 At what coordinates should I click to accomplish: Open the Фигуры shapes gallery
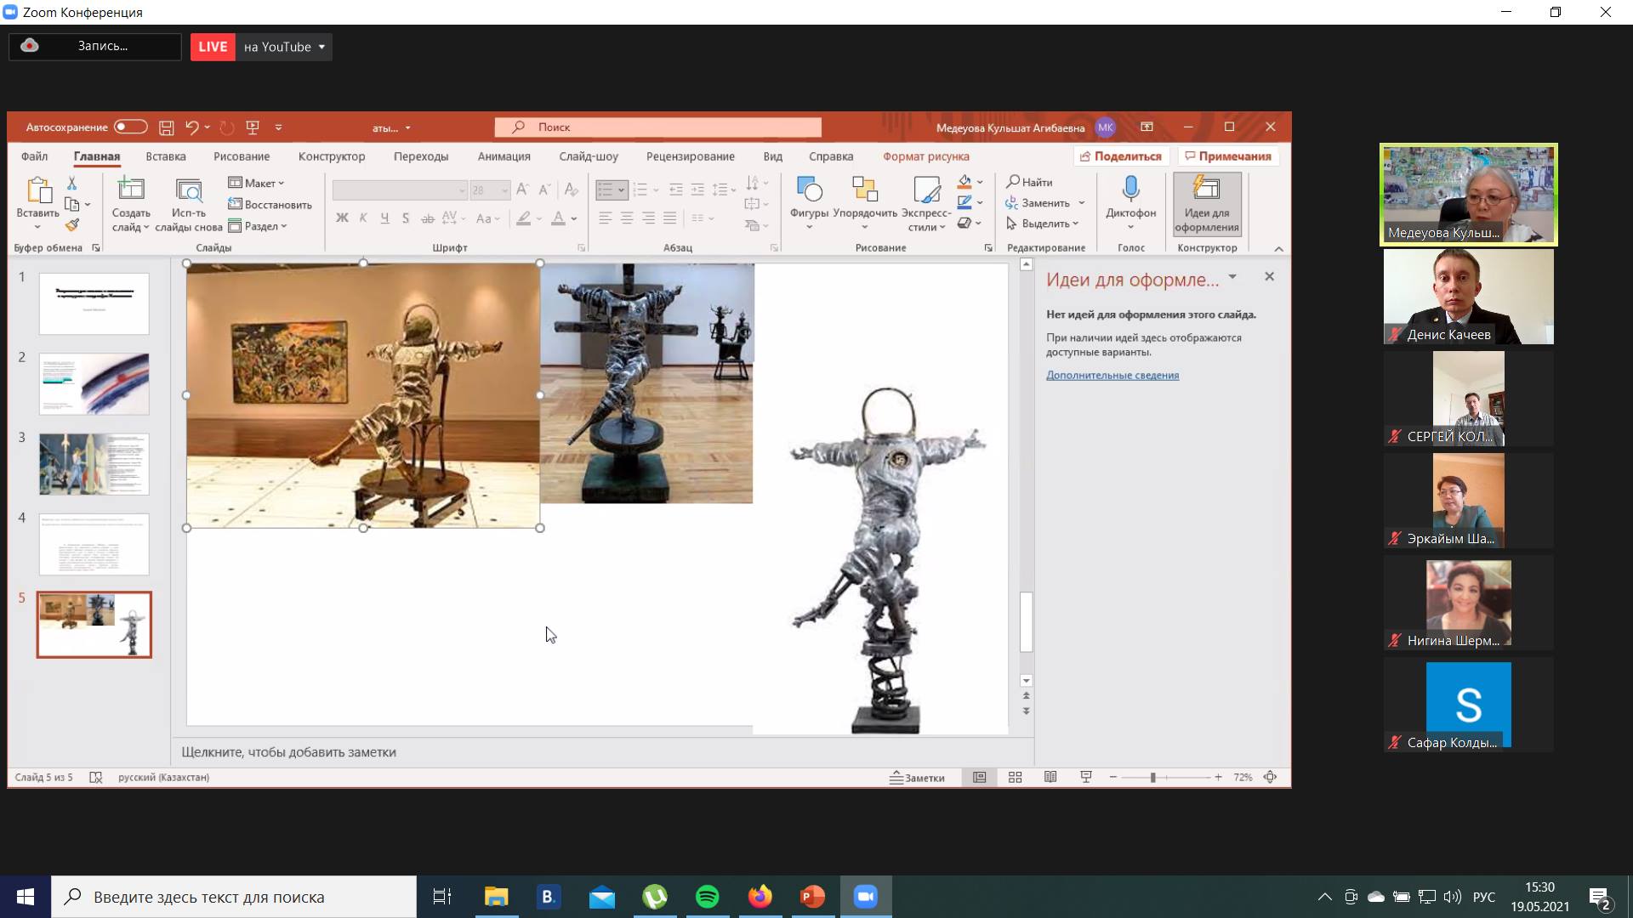[x=809, y=202]
